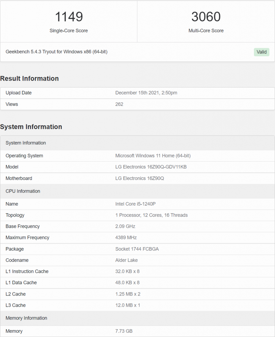
Task: Open the Intel Core i5-1240P CPU link
Action: (135, 204)
